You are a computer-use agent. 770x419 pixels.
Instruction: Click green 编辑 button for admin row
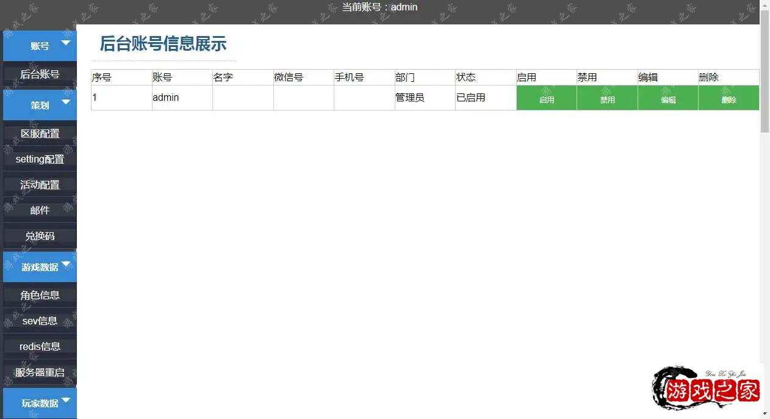point(667,98)
